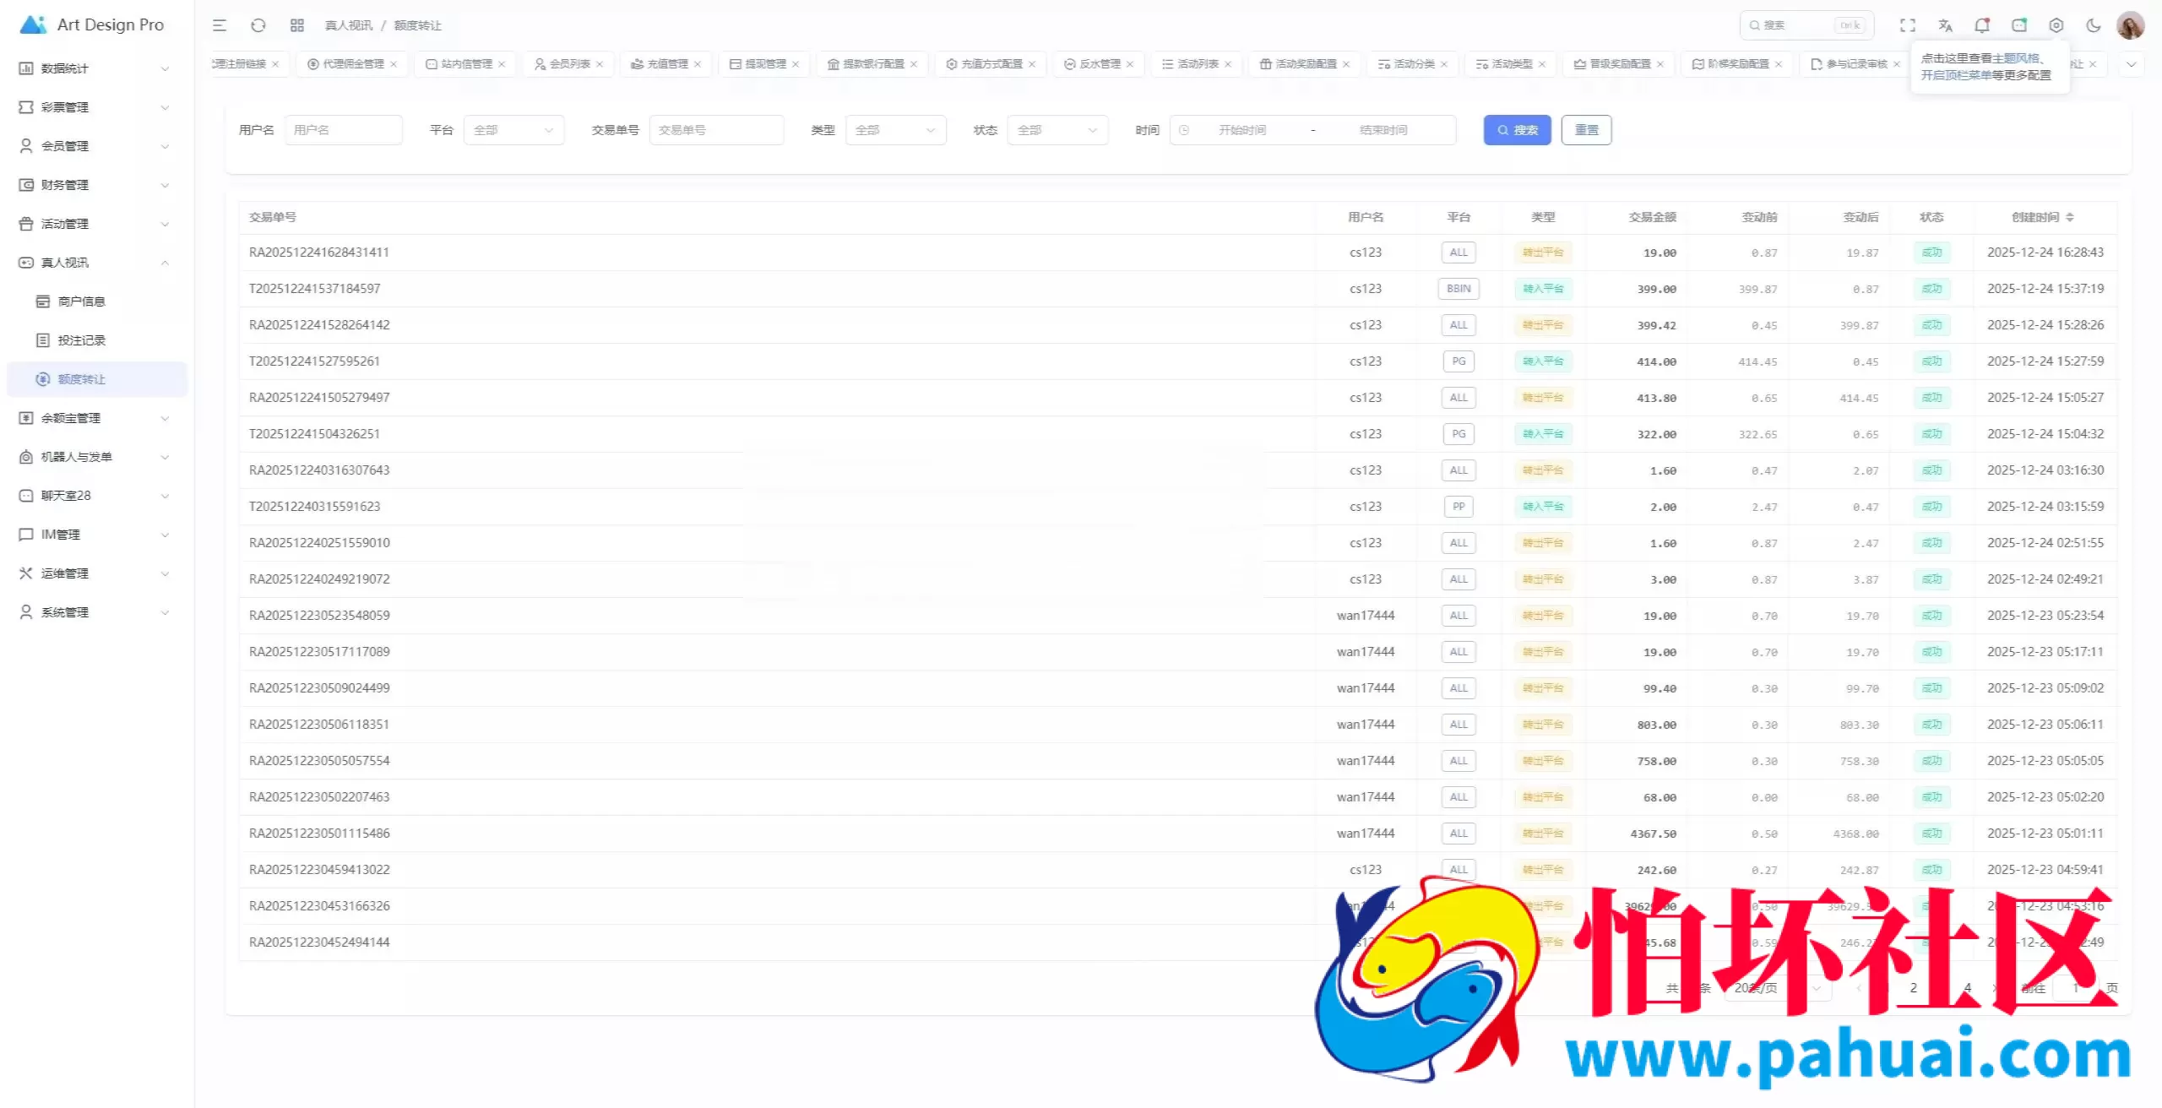The width and height of the screenshot is (2162, 1108).
Task: Expand the 机器人与发单 sidebar menu
Action: click(96, 457)
